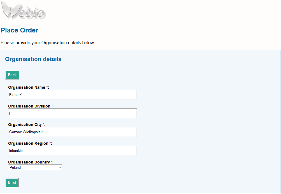This screenshot has width=281, height=194.
Task: Click the Organisation Country label
Action: (29, 162)
